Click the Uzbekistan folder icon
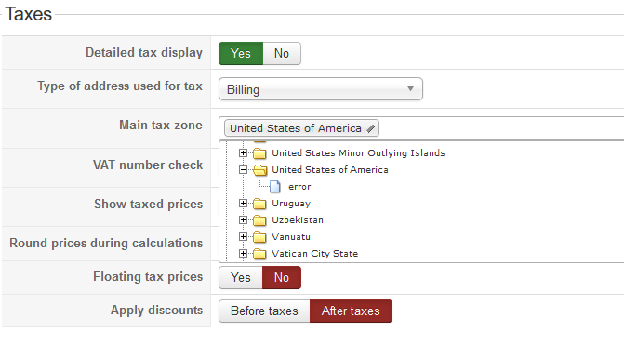The width and height of the screenshot is (624, 357). tap(259, 220)
